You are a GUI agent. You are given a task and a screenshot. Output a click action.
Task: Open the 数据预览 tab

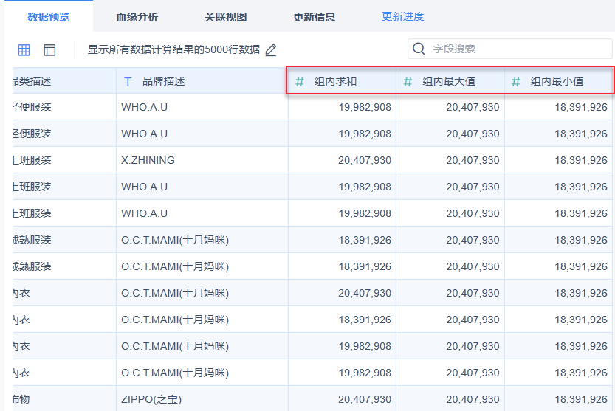48,16
